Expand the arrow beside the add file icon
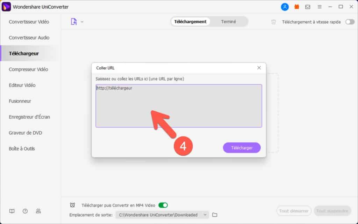 (x=82, y=22)
